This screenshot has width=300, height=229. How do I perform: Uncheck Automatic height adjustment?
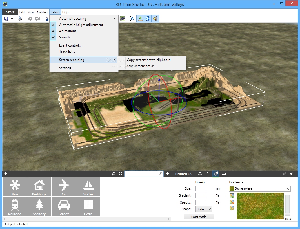click(x=84, y=25)
